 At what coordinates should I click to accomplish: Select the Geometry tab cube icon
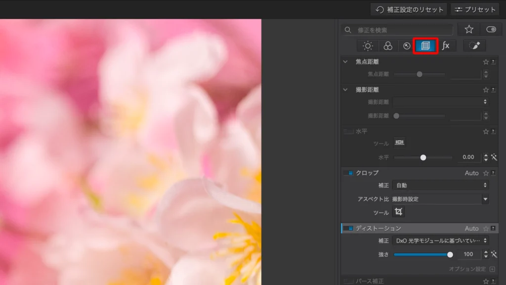click(425, 46)
